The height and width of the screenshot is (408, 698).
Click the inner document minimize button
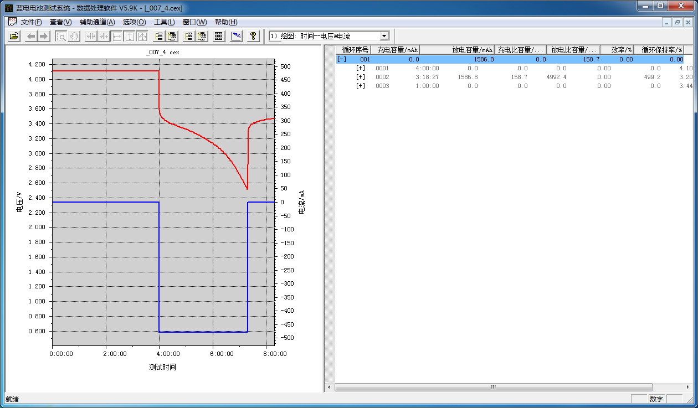tap(668, 22)
